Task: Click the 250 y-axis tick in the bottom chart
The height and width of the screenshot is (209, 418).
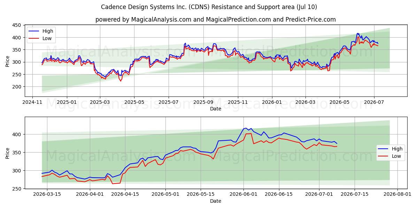Action: point(17,189)
